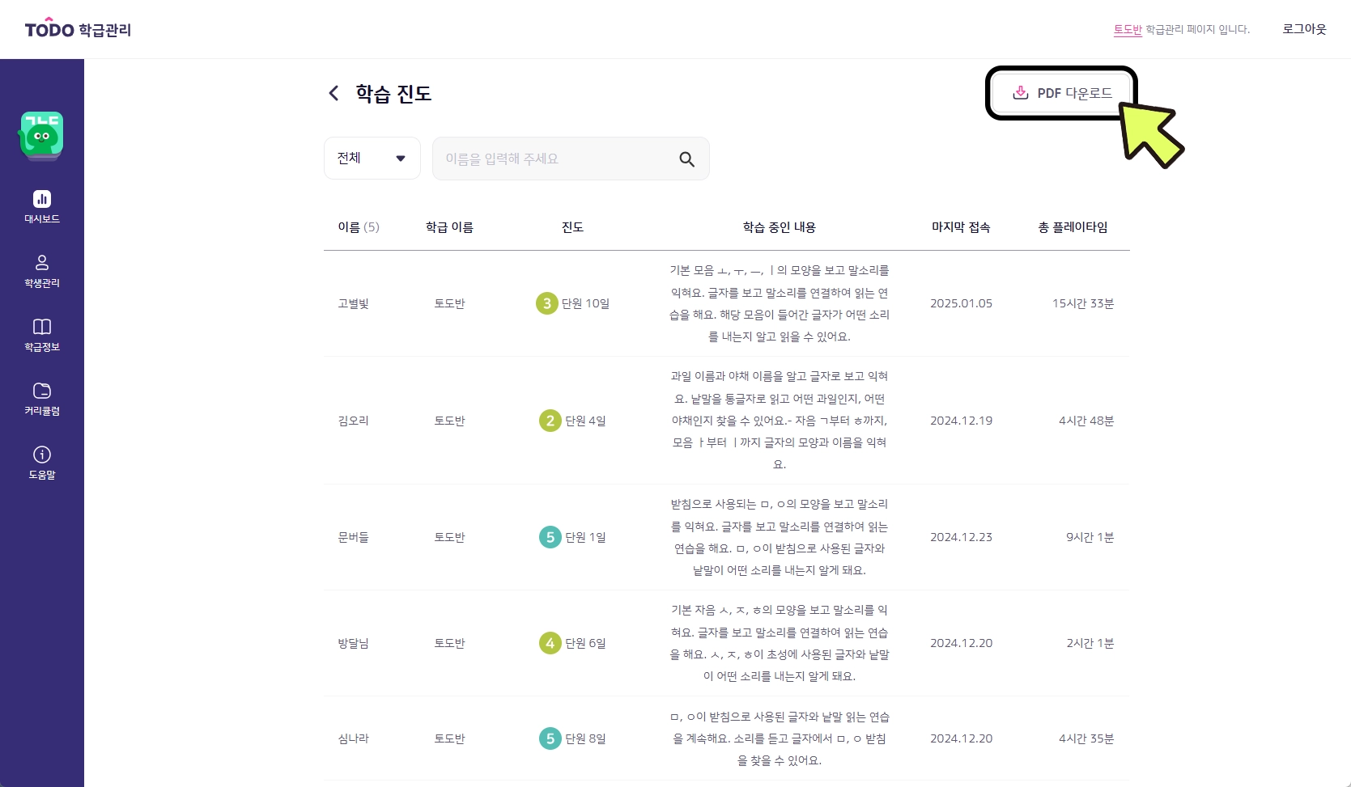Open the 커리큘럼 curriculum section
Screen dimensions: 1351x787
[42, 399]
